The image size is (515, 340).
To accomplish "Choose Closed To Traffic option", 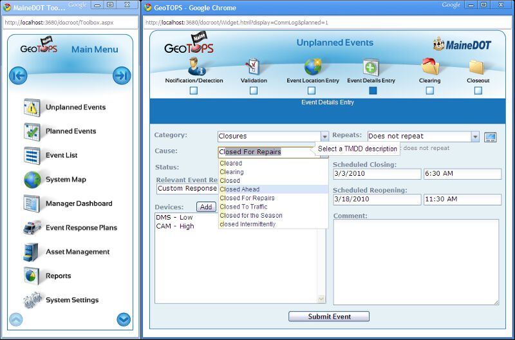I will [x=273, y=207].
